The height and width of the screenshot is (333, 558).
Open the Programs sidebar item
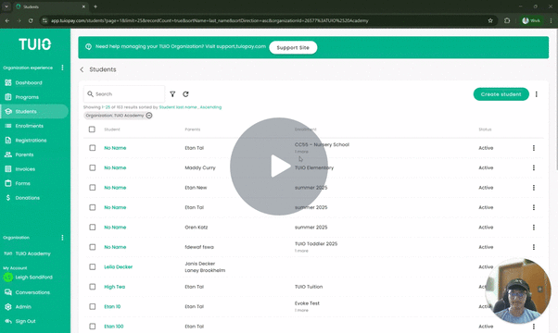tap(27, 97)
